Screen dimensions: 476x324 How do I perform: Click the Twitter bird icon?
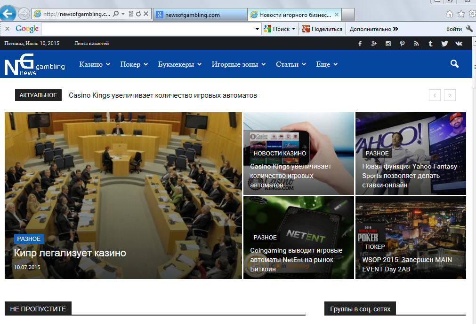[x=444, y=44]
